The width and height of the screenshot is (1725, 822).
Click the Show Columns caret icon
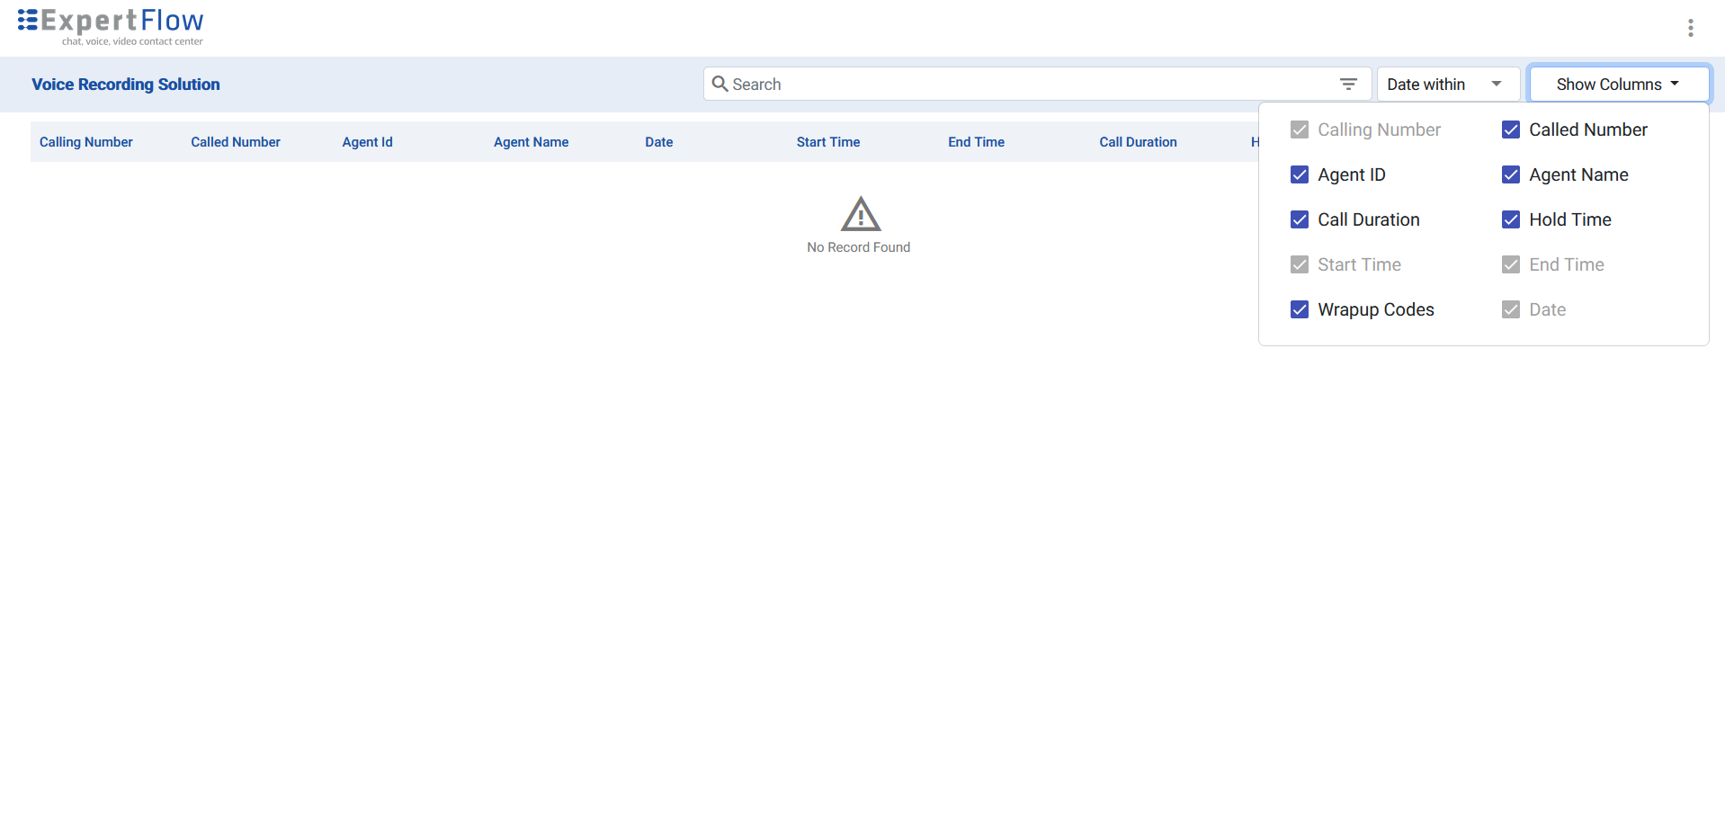pos(1675,84)
